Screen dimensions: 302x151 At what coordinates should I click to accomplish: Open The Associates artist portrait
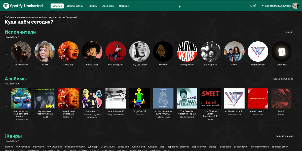[x=21, y=51]
